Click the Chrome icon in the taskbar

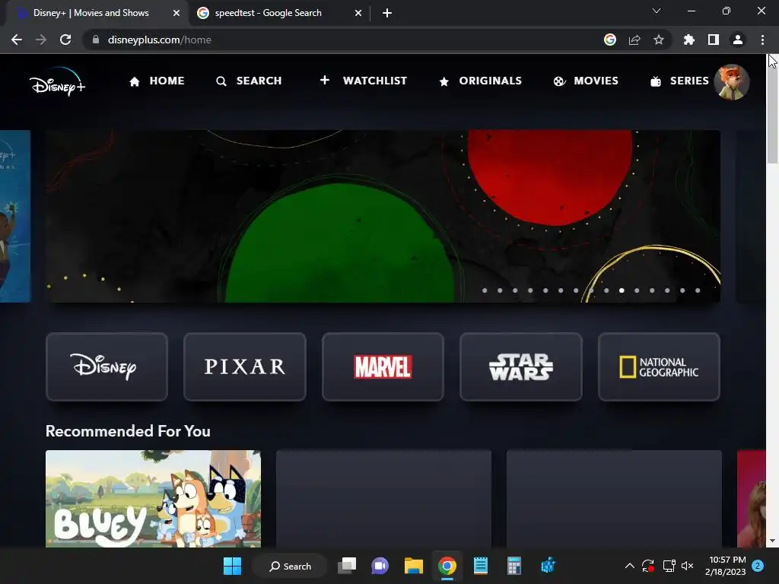pos(447,566)
